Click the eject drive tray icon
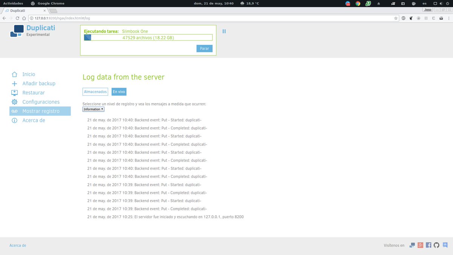The height and width of the screenshot is (255, 453). [x=378, y=3]
